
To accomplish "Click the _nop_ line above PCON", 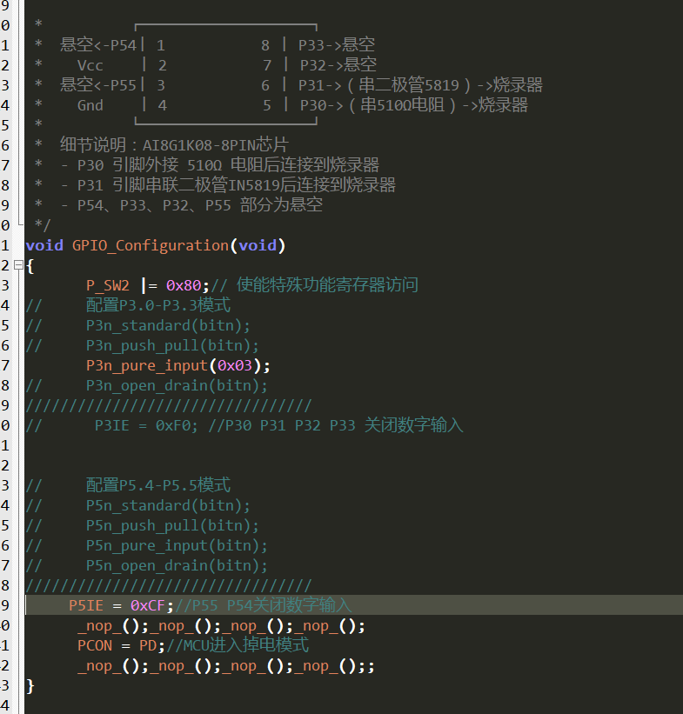I will (221, 626).
